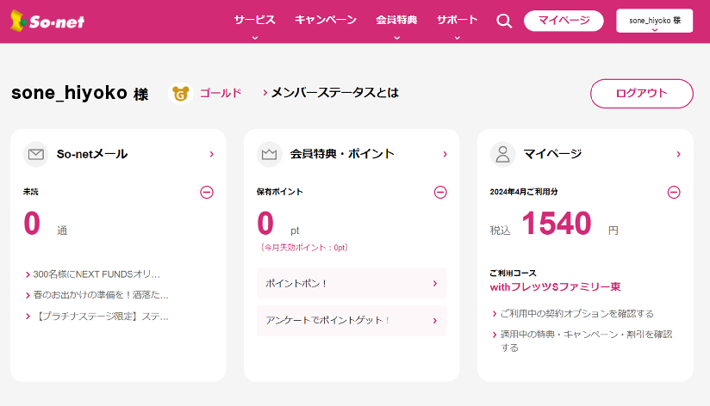This screenshot has width=710, height=406.
Task: Expand the サービス dropdown menu
Action: pos(254,21)
